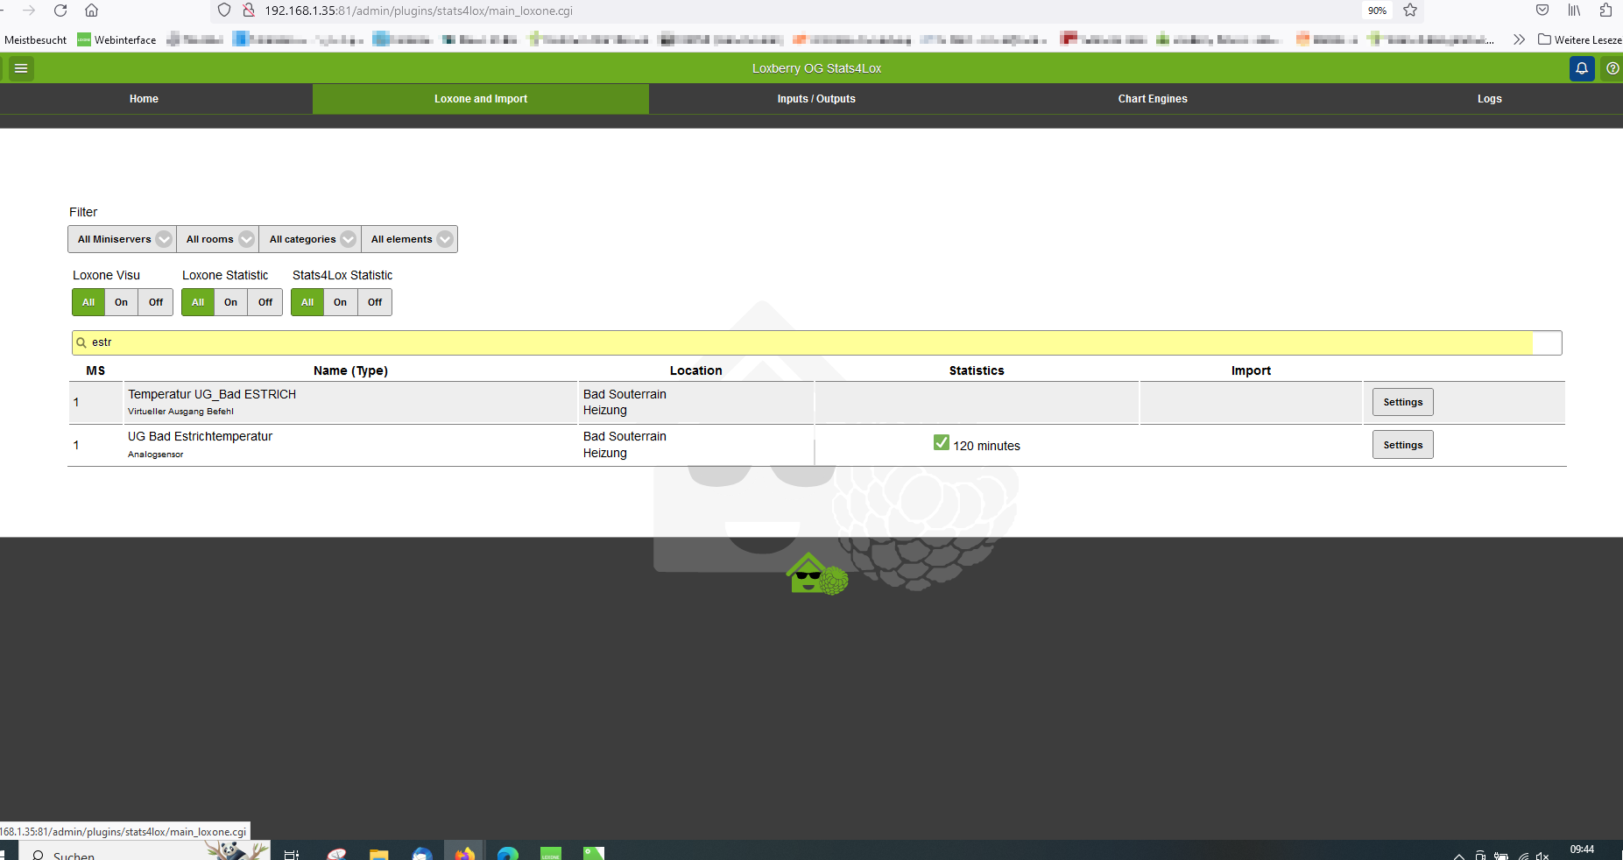1623x860 pixels.
Task: Show more bookmarks with the chevron
Action: coord(1519,39)
